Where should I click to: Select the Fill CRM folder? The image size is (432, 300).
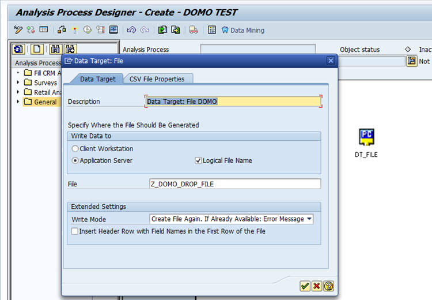pos(43,73)
